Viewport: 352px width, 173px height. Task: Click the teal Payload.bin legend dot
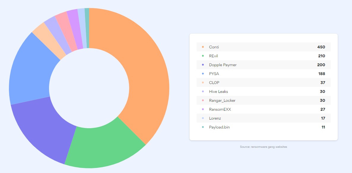coord(203,127)
